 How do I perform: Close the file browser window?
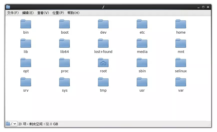click(x=208, y=7)
